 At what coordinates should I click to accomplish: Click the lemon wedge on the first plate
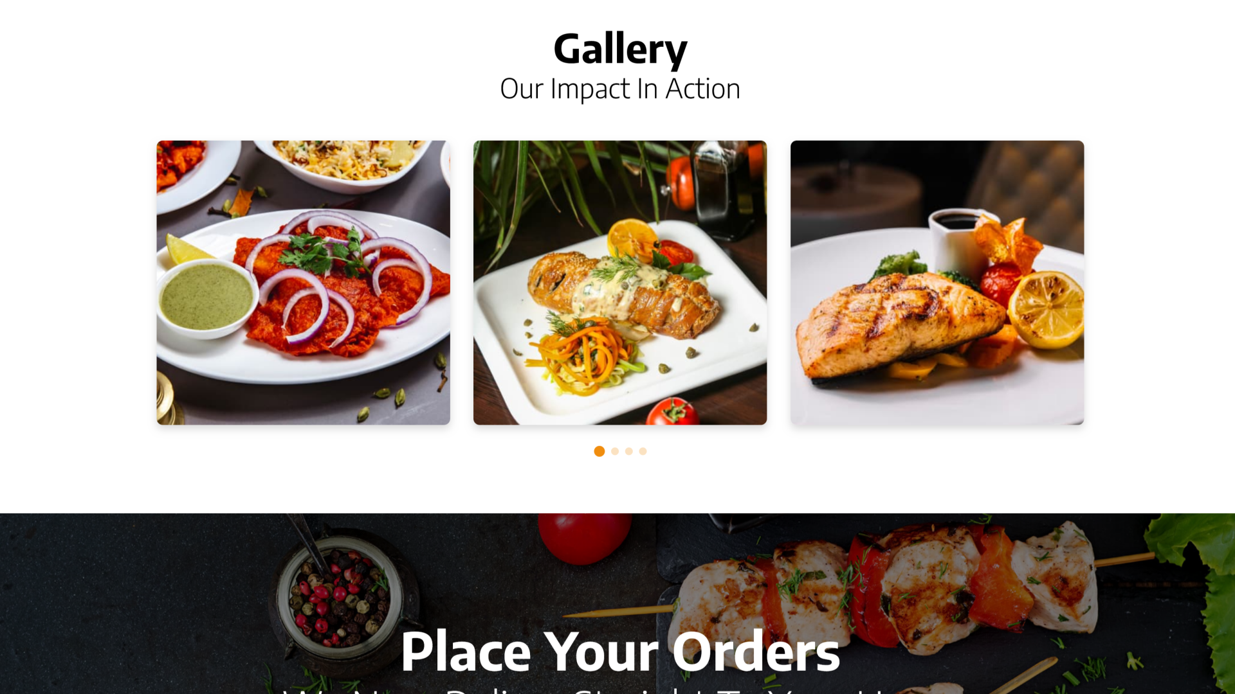(187, 249)
